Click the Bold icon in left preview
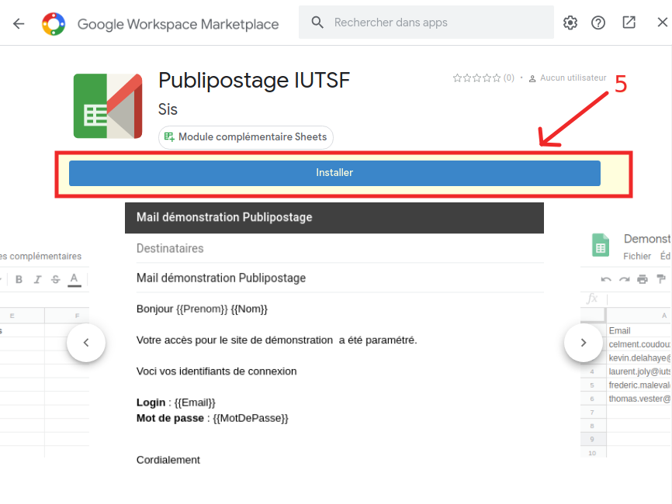This screenshot has height=504, width=672. click(x=19, y=280)
